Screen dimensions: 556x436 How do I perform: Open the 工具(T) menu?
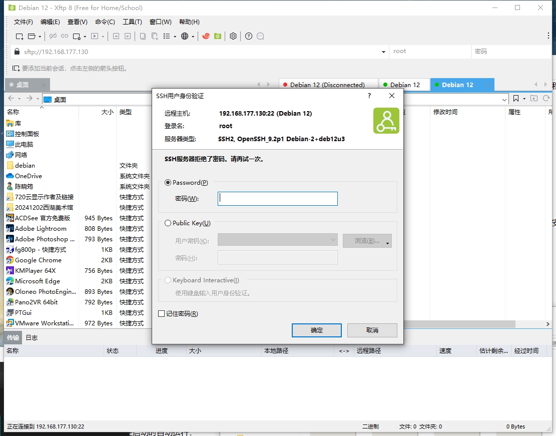point(132,22)
